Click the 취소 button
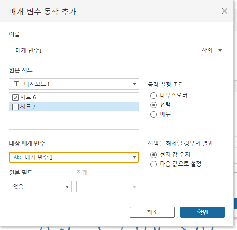Image resolution: width=237 pixels, height=230 pixels. point(152,212)
